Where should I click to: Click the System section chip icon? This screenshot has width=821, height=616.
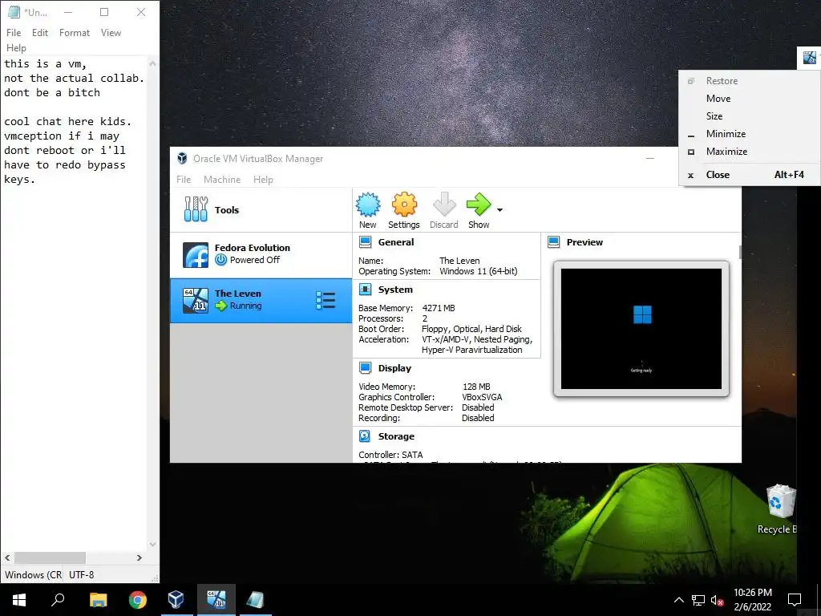pyautogui.click(x=366, y=289)
